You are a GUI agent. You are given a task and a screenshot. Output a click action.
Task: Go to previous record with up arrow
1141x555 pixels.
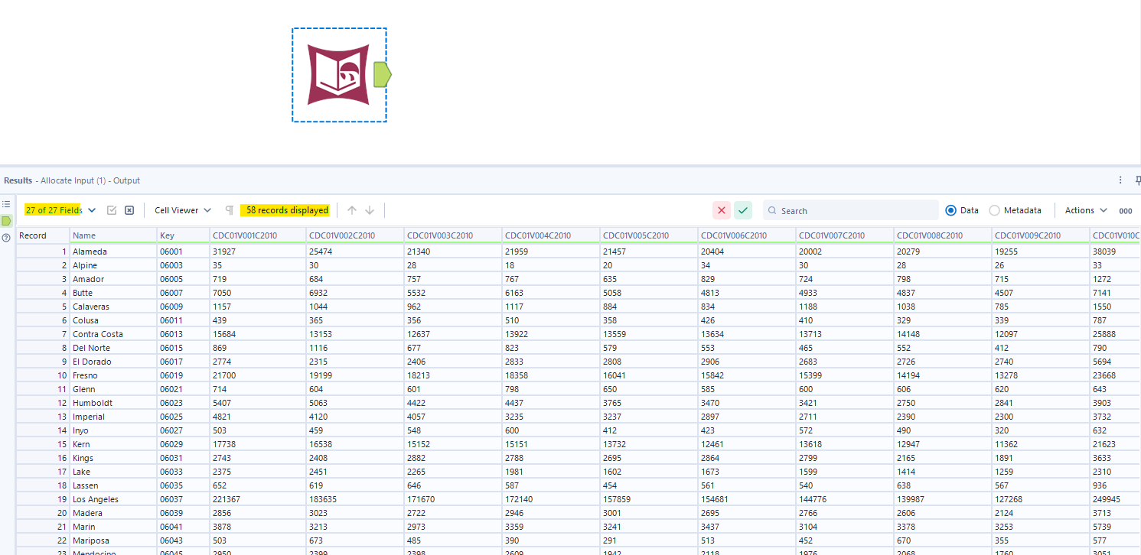coord(352,210)
